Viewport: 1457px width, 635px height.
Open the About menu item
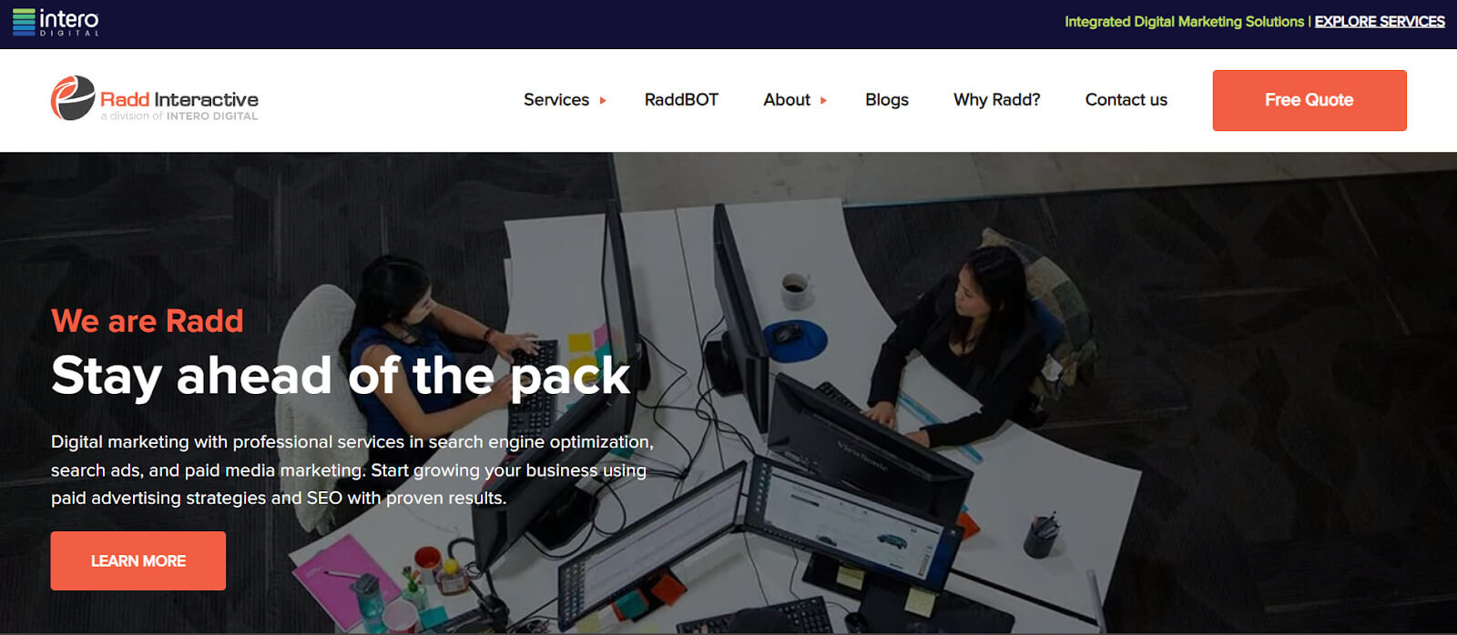pyautogui.click(x=787, y=100)
